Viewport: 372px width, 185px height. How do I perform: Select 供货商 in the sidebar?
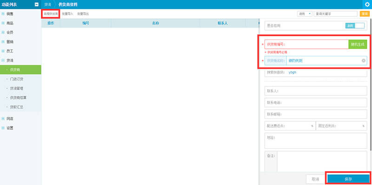(20, 70)
